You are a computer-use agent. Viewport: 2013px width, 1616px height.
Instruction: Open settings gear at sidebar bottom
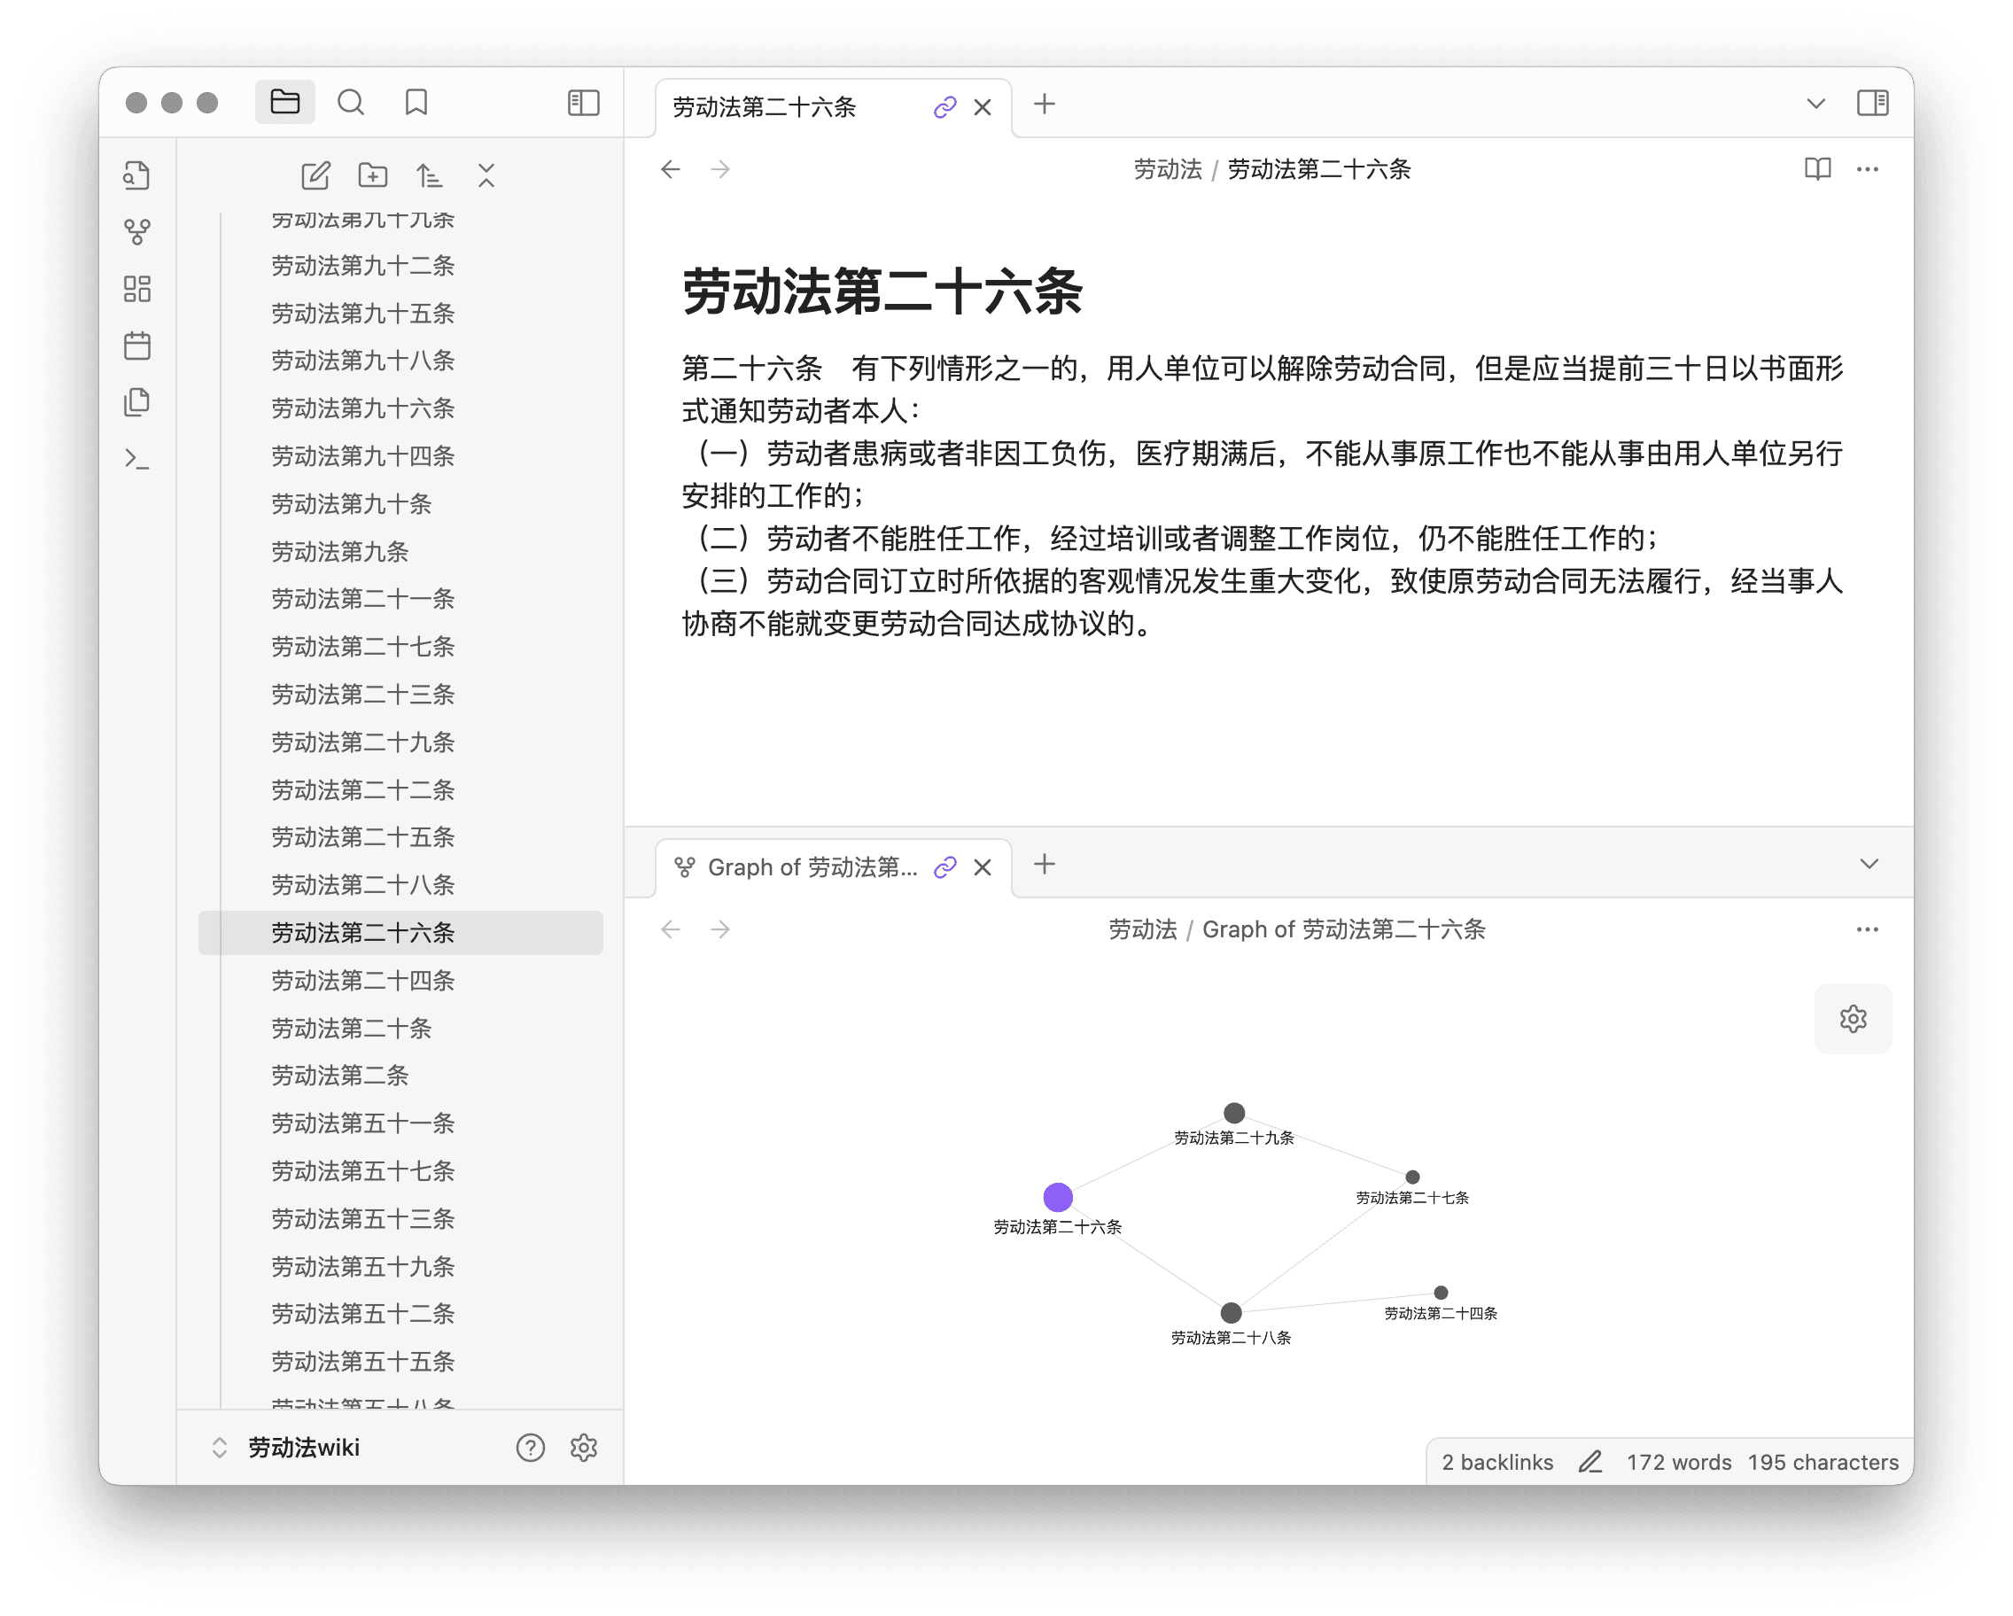tap(584, 1447)
